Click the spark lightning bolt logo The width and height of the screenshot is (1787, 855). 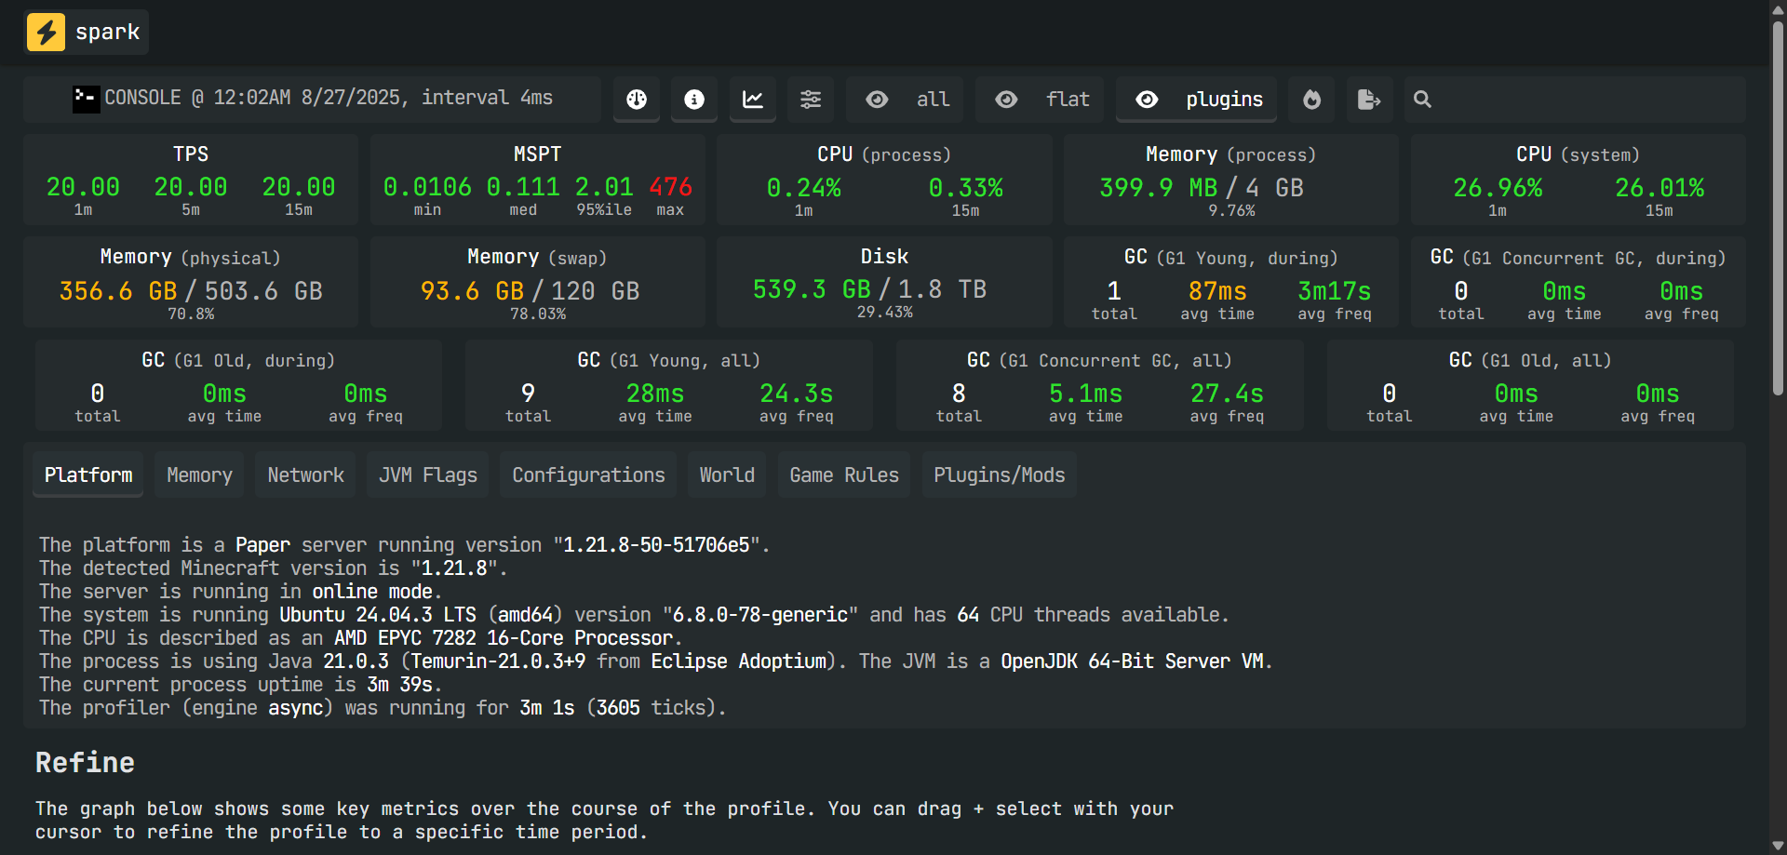click(x=46, y=32)
